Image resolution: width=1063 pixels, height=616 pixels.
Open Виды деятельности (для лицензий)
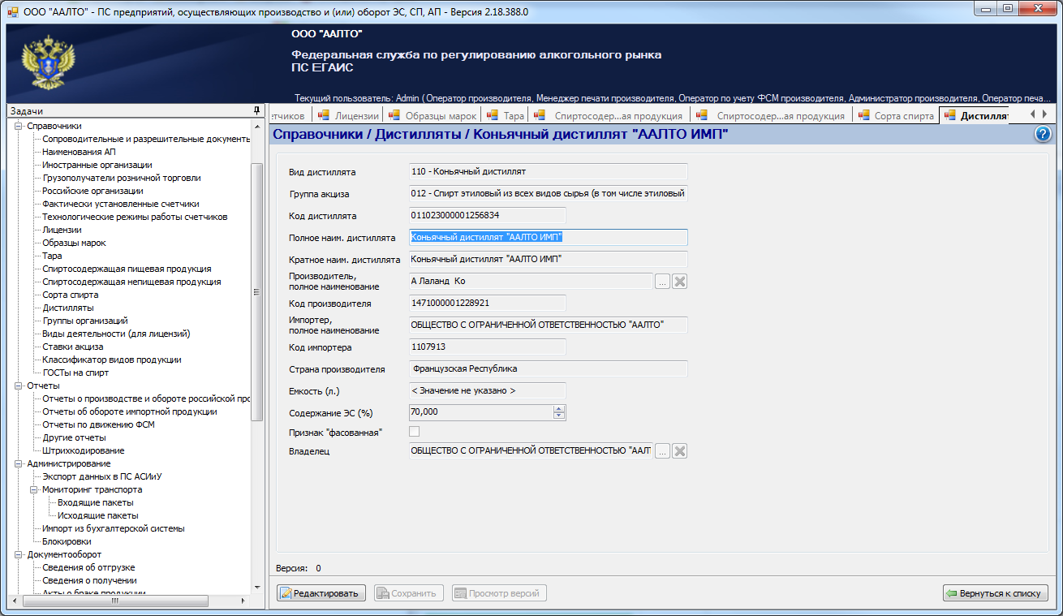[116, 334]
